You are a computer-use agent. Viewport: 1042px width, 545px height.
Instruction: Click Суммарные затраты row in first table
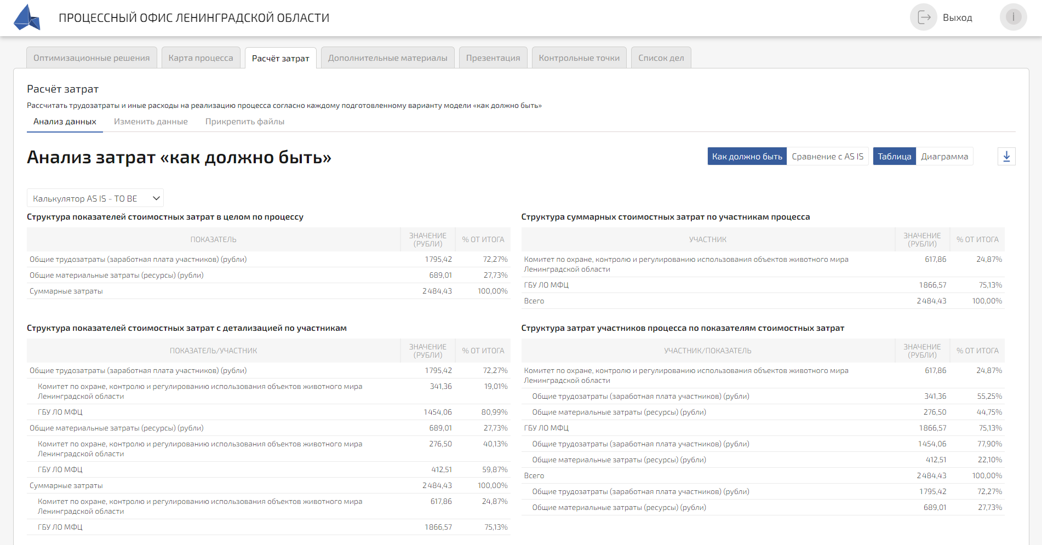pos(268,291)
